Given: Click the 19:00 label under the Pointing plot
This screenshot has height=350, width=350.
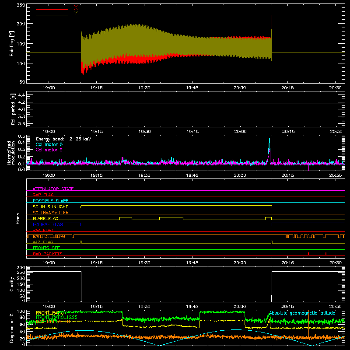Looking at the screenshot, I should pyautogui.click(x=49, y=88).
